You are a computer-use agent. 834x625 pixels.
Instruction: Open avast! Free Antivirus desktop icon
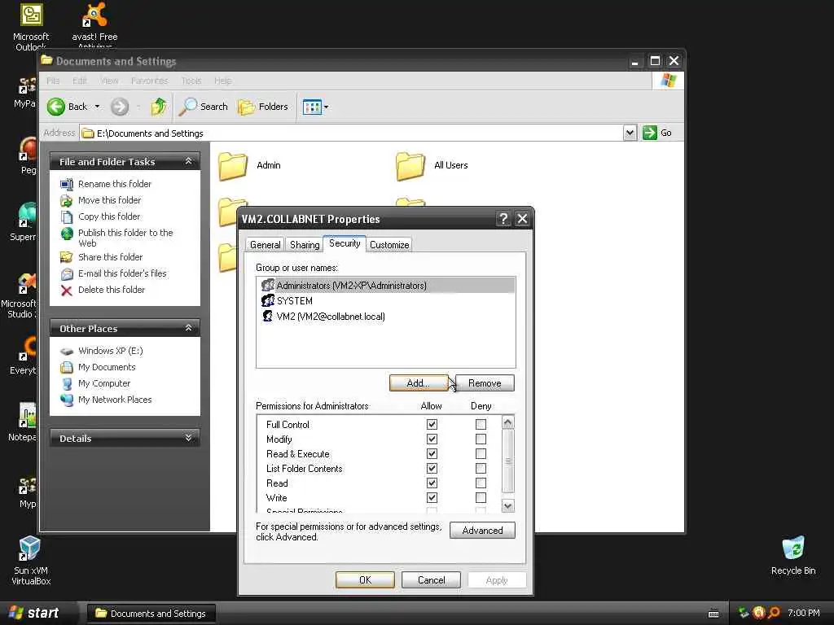pyautogui.click(x=94, y=26)
